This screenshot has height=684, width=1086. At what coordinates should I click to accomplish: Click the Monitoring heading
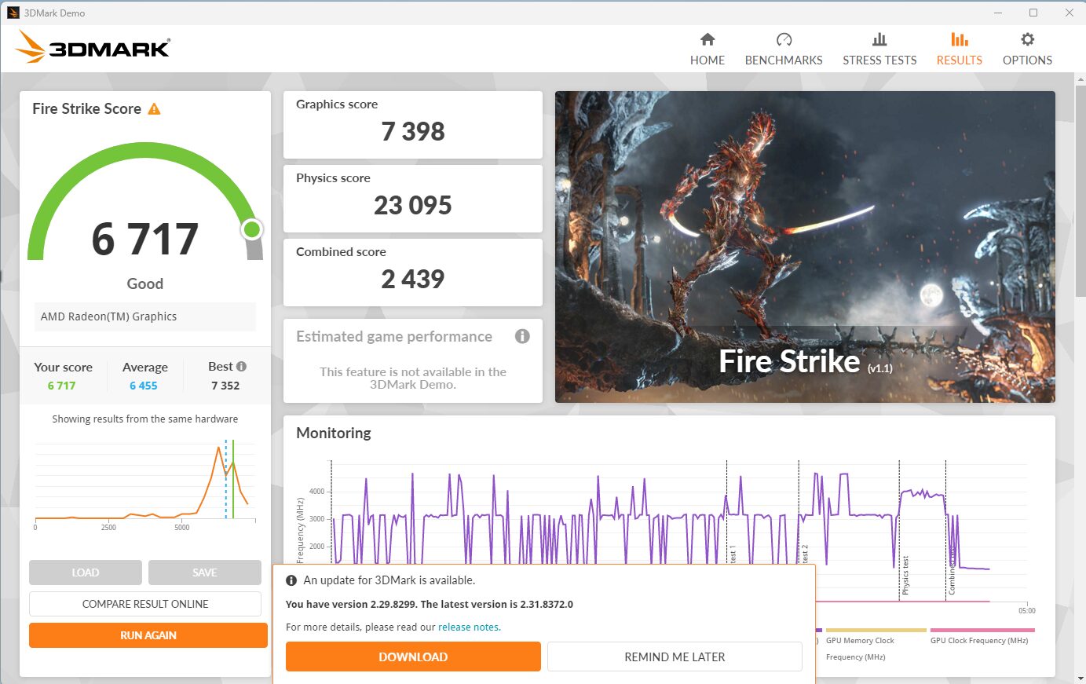(x=334, y=433)
